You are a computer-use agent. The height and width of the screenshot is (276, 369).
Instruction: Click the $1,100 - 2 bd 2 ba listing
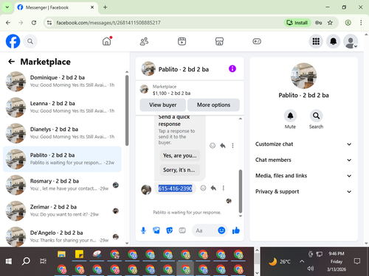coord(171,93)
